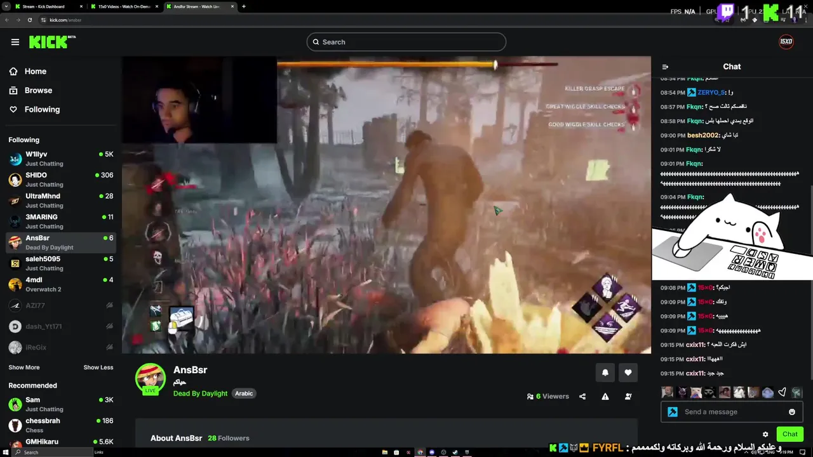
Task: Open the hamburger sidebar menu
Action: (15, 42)
